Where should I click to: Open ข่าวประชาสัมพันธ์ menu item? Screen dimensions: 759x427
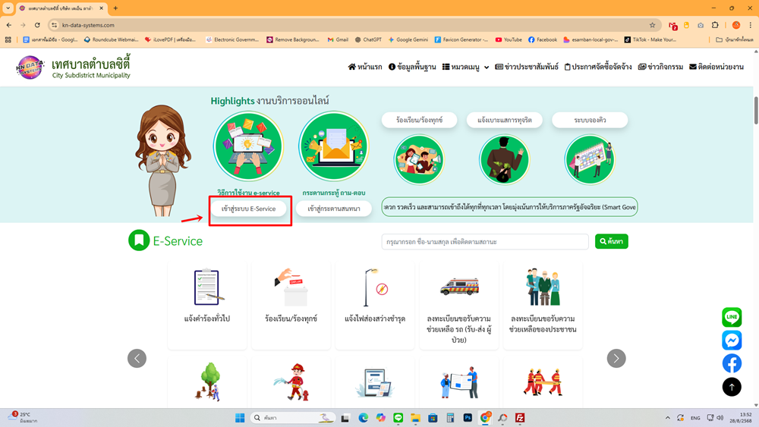pos(527,67)
